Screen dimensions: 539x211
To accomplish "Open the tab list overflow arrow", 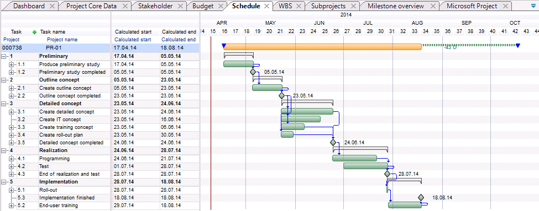I will click(533, 6).
